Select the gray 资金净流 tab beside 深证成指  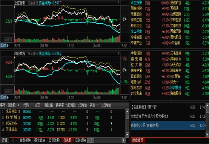coord(33,54)
